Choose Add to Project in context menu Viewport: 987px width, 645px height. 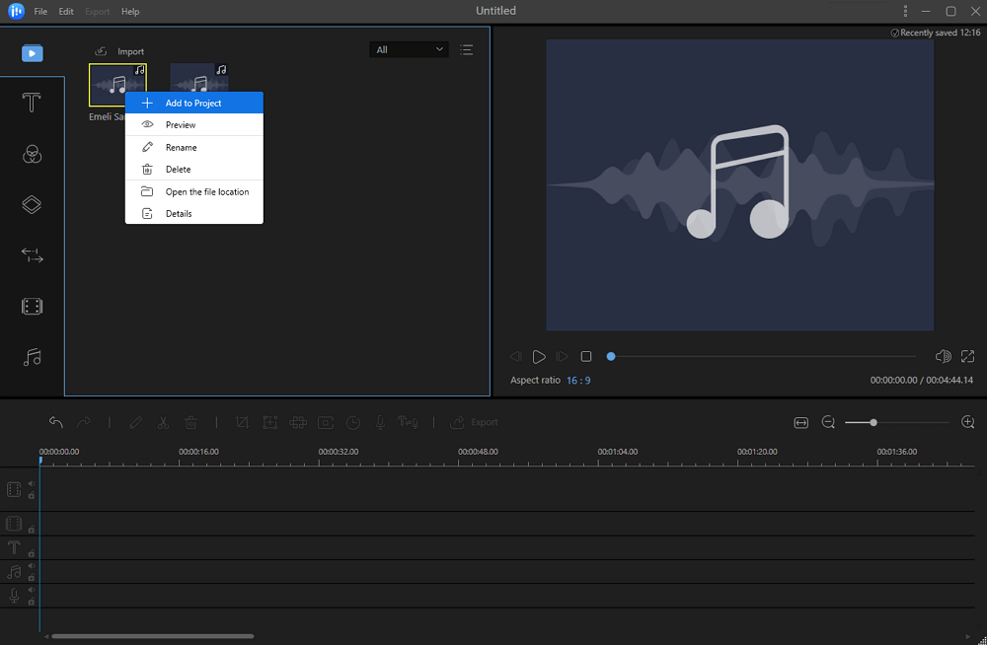point(193,103)
